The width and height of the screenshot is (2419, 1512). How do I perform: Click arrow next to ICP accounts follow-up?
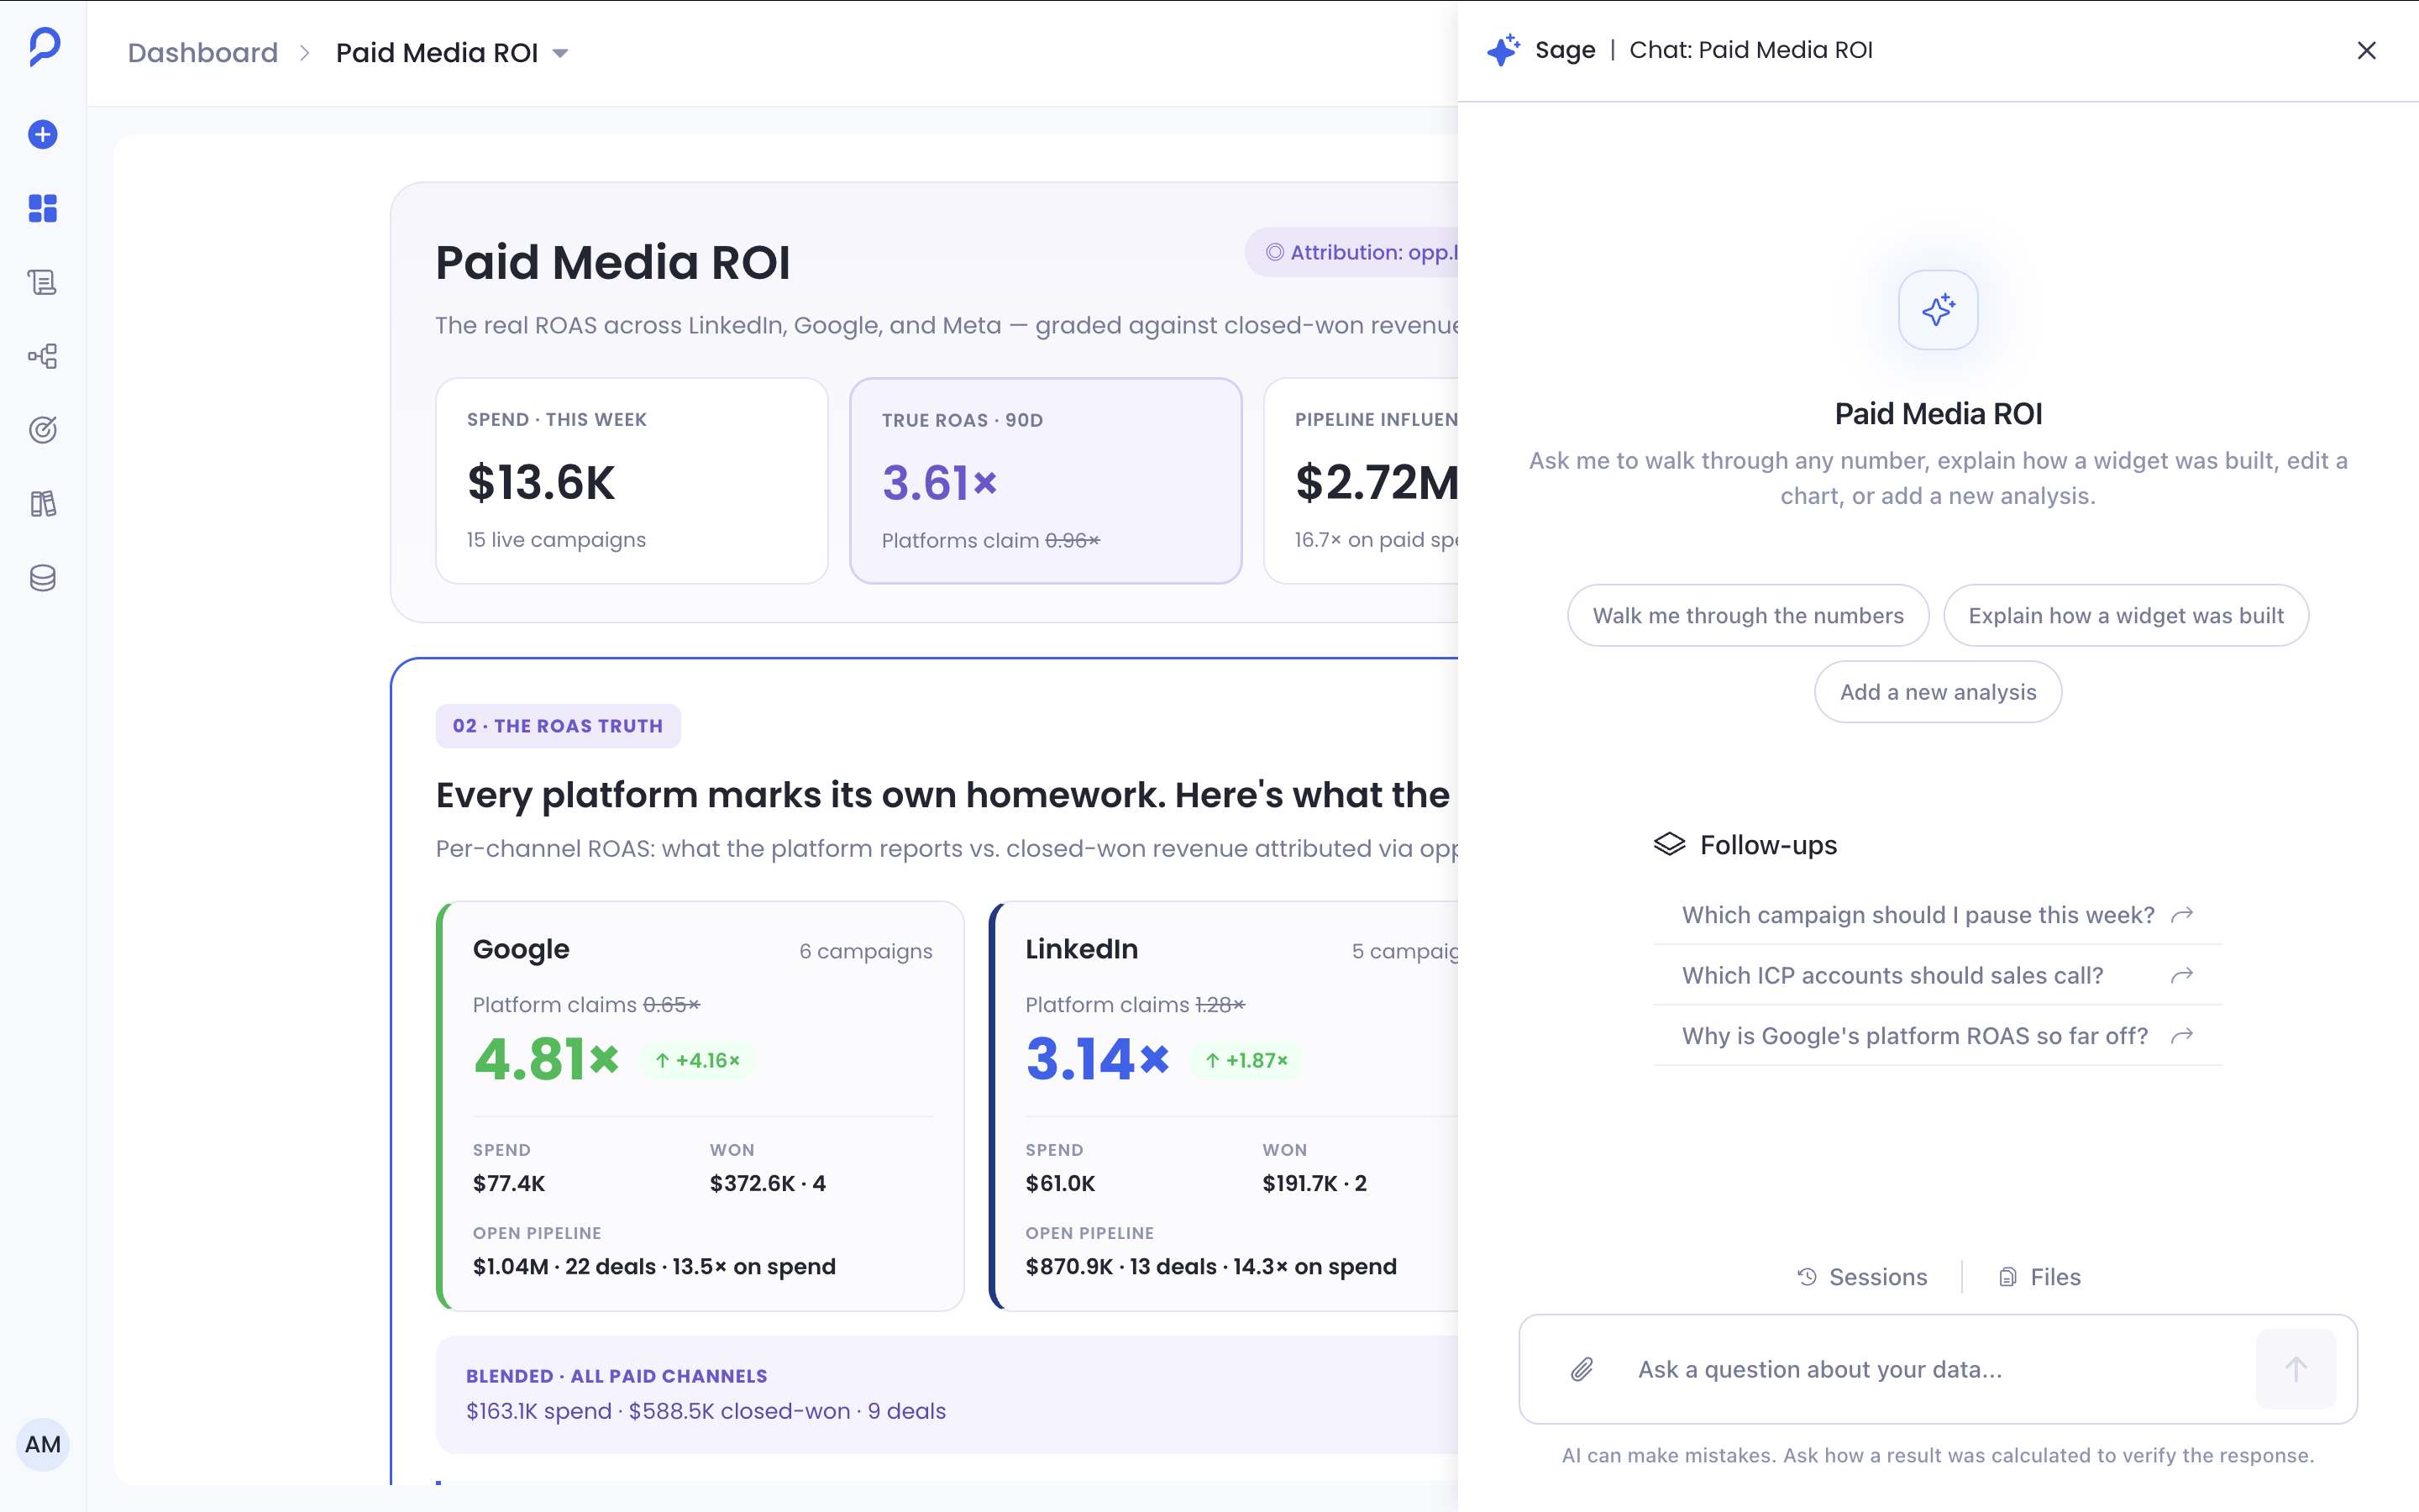[2182, 975]
